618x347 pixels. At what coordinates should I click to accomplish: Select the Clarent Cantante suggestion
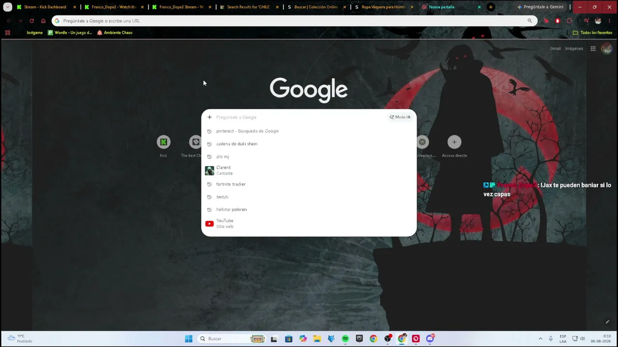[309, 171]
